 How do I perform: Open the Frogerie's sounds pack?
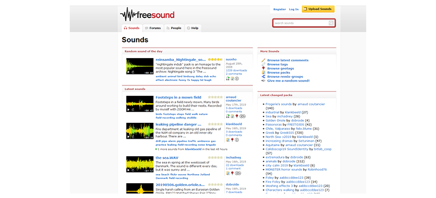[x=278, y=104]
